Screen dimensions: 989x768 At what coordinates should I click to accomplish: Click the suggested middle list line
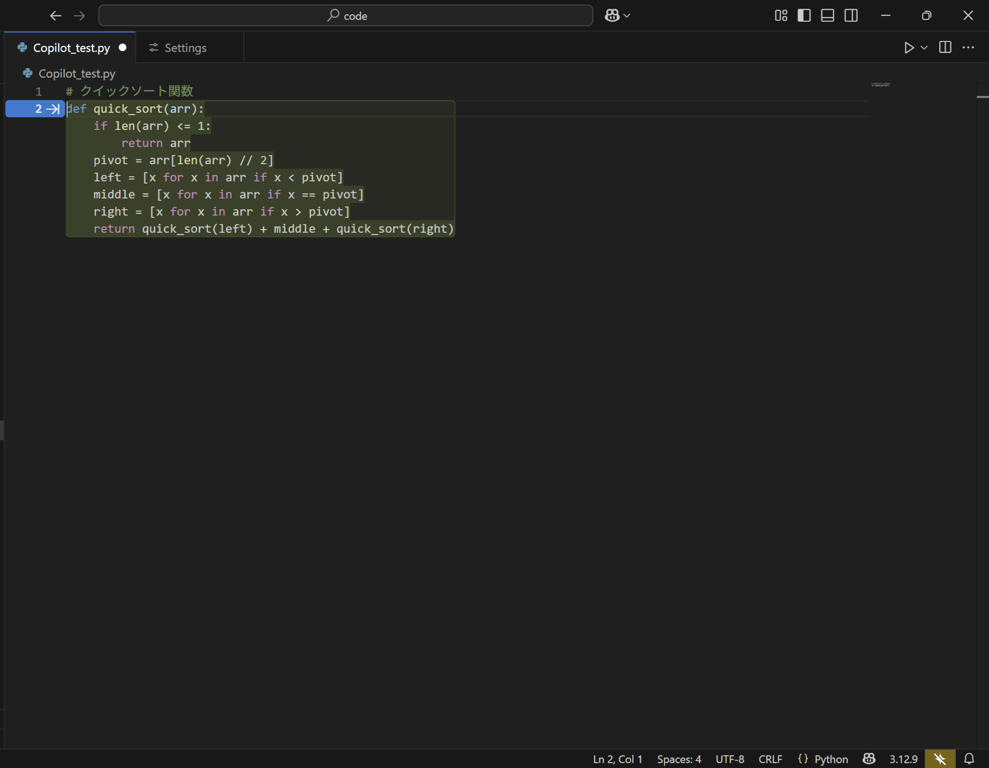[x=228, y=195]
